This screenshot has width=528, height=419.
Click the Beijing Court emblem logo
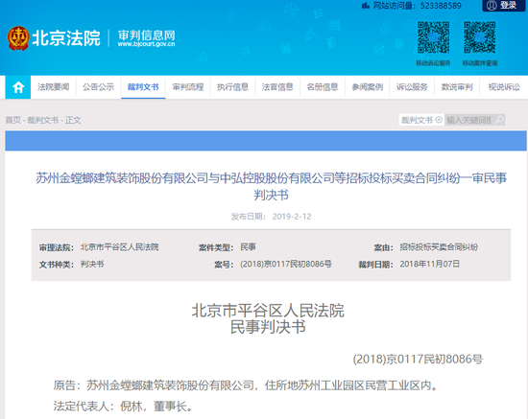[x=18, y=38]
